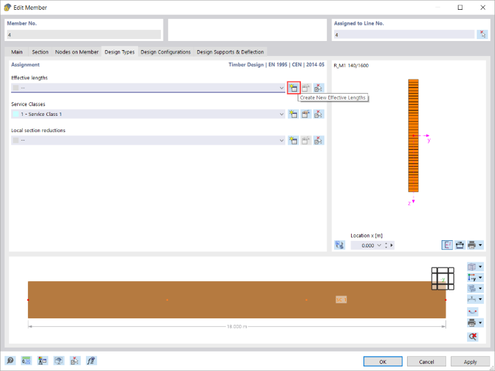Click the Assigned to Line No. field
Viewport: 495px width, 371px height.
(x=404, y=34)
